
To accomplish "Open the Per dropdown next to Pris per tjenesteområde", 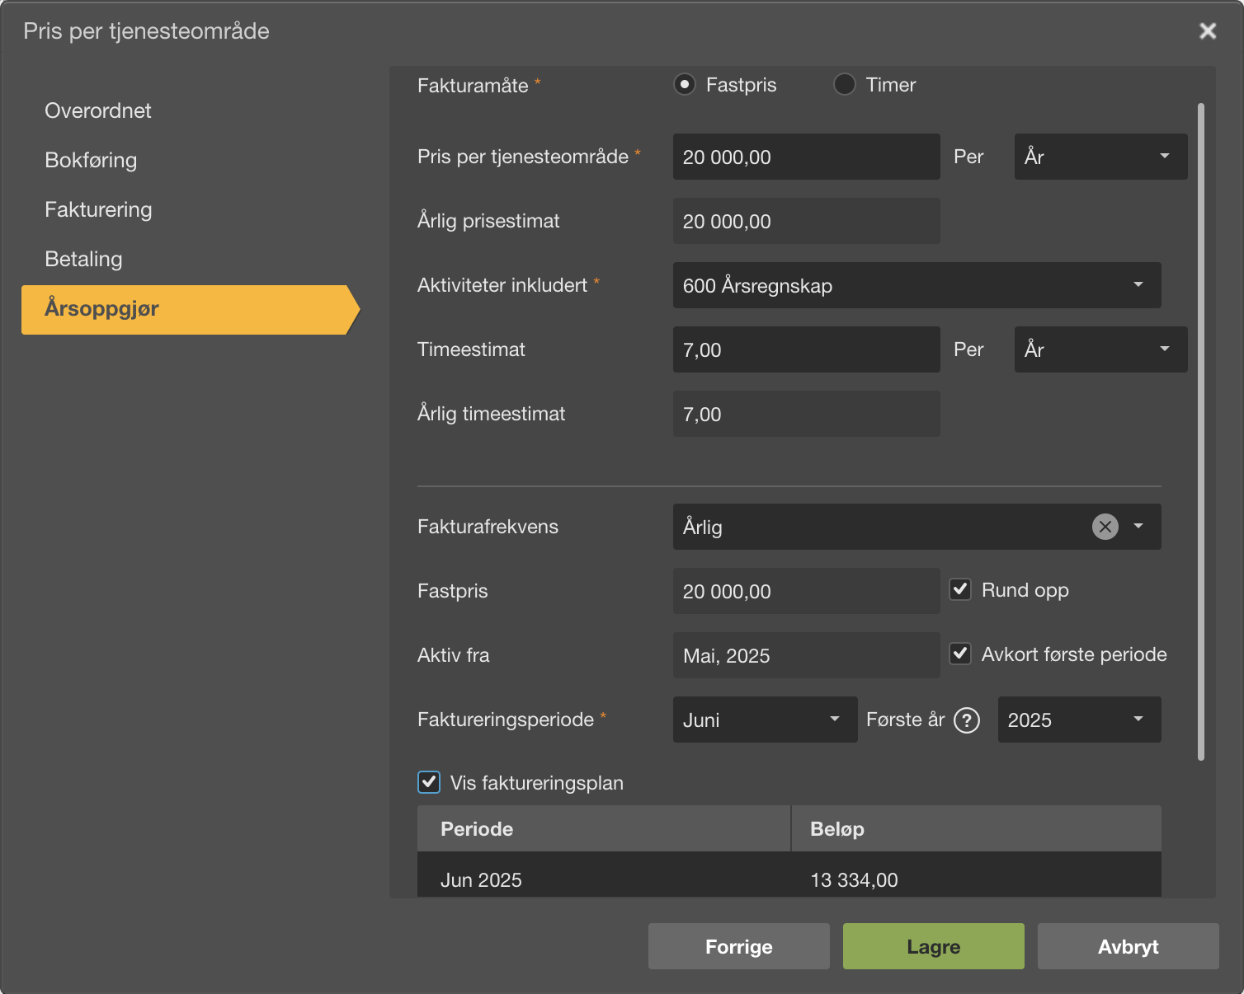I will point(1100,157).
